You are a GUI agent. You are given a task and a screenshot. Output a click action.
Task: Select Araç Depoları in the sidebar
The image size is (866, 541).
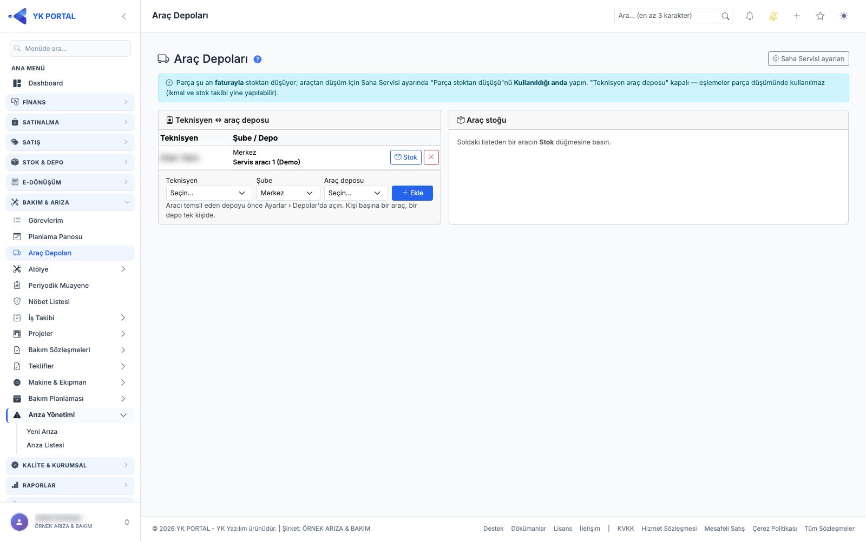(x=70, y=253)
